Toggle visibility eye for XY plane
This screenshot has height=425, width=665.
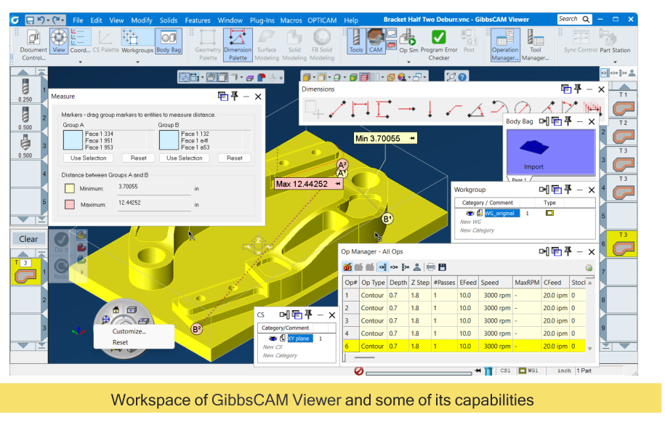click(273, 339)
